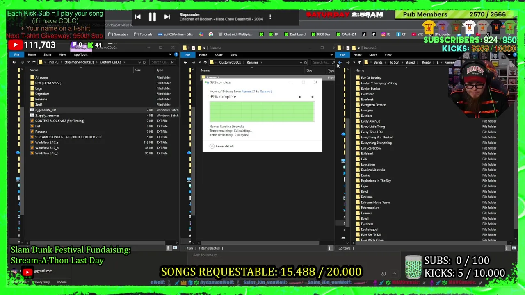Pause the Sixpounder track in media player
The image size is (525, 295).
coord(152,17)
